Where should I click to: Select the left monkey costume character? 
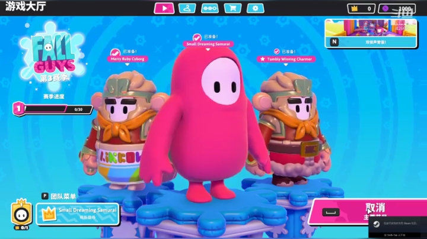pyautogui.click(x=123, y=130)
